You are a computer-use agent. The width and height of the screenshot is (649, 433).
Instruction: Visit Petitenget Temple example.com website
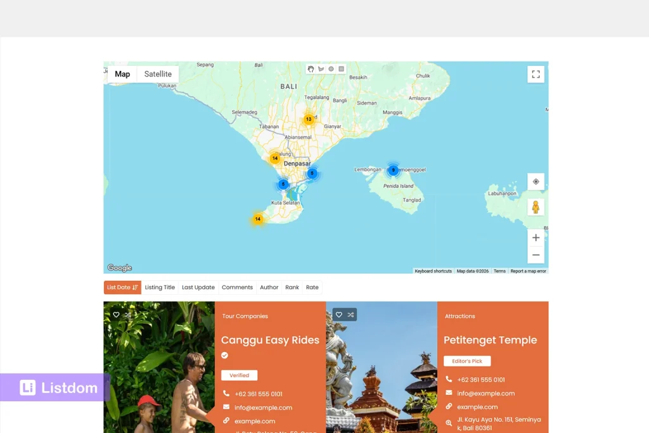[477, 407]
